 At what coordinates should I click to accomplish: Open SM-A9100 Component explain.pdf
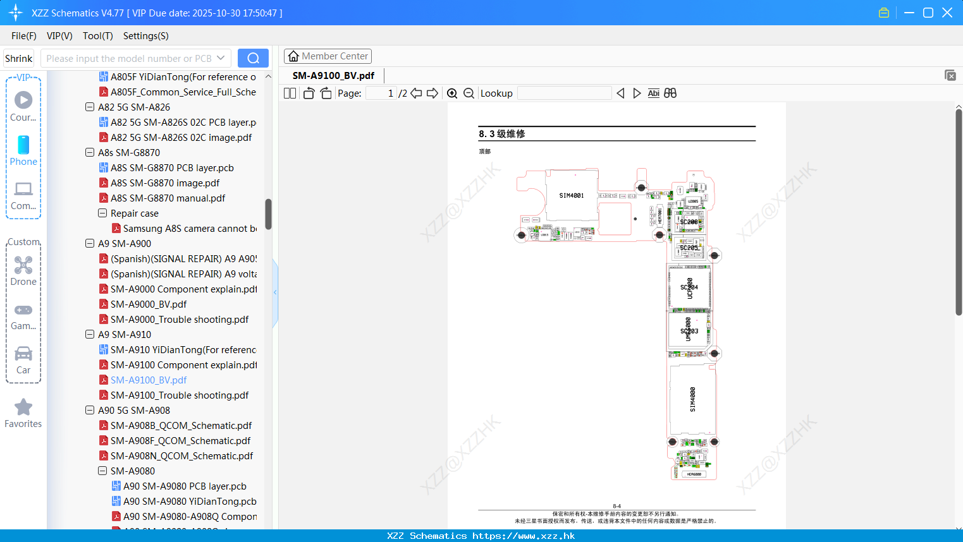click(183, 364)
